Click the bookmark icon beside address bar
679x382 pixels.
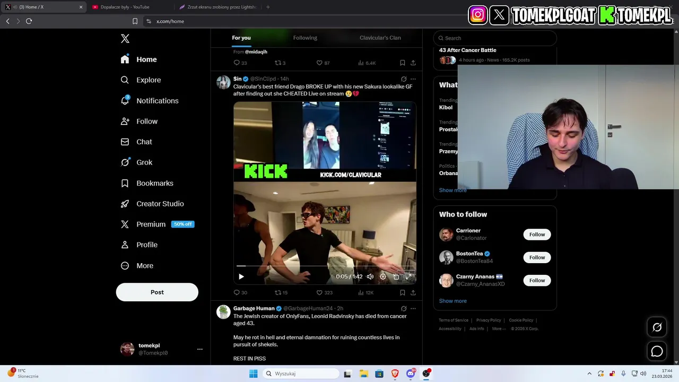[135, 21]
